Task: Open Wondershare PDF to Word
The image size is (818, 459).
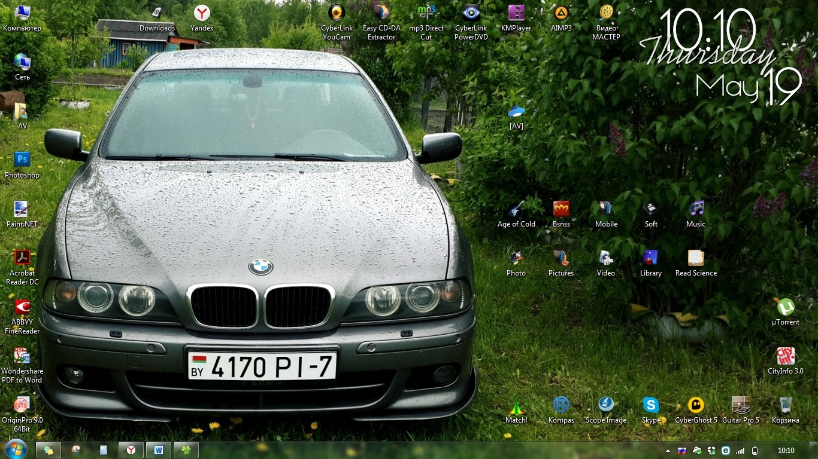Action: (22, 365)
